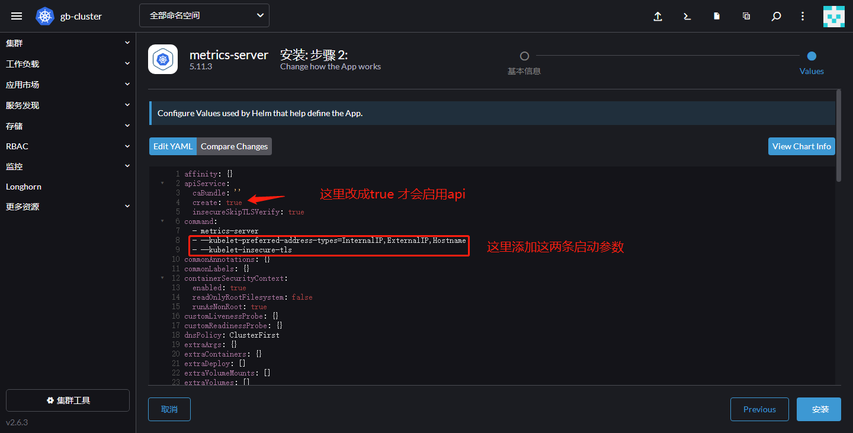Open the hamburger navigation menu
This screenshot has width=853, height=433.
tap(17, 16)
